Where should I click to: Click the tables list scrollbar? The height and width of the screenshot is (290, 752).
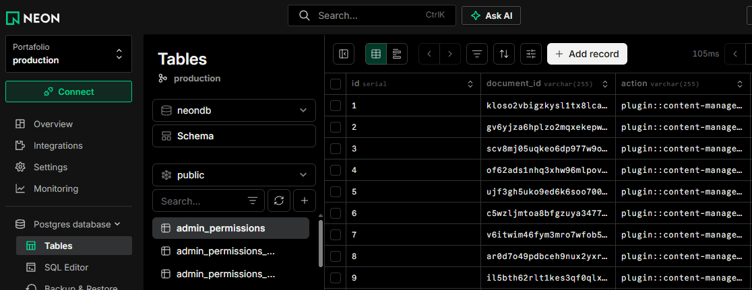(x=320, y=244)
